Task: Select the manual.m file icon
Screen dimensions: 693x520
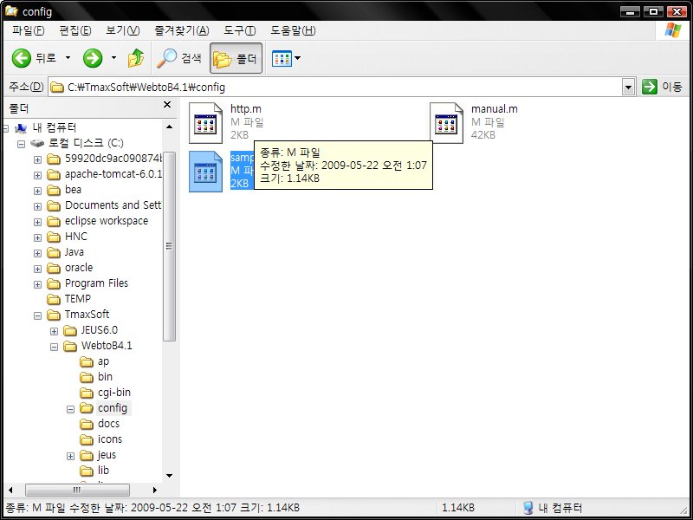Action: (x=446, y=123)
